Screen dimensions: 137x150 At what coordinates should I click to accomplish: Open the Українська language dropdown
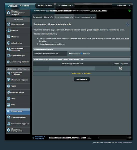click(x=122, y=5)
